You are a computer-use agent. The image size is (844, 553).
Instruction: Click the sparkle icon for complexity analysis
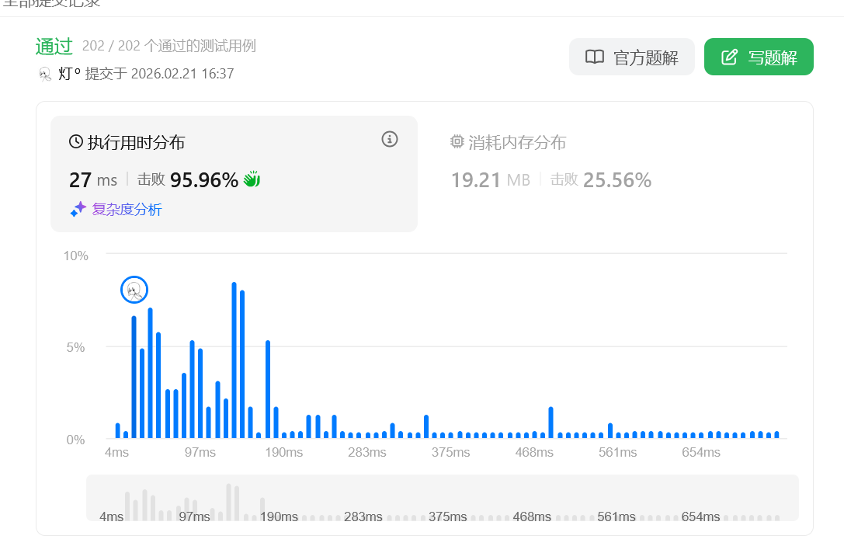(78, 209)
